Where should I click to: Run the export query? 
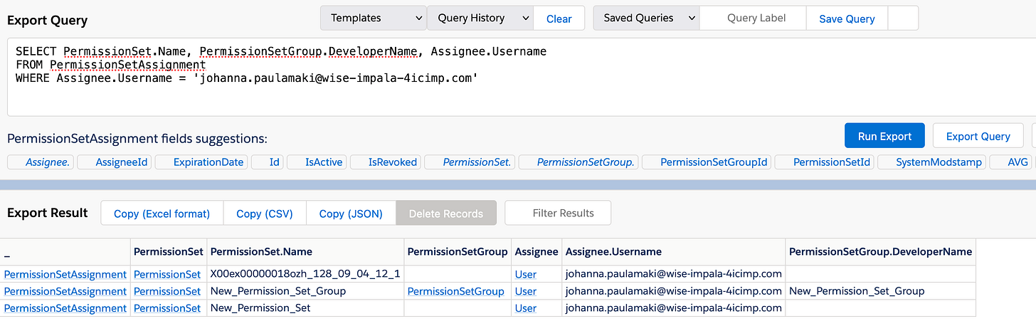(x=884, y=136)
